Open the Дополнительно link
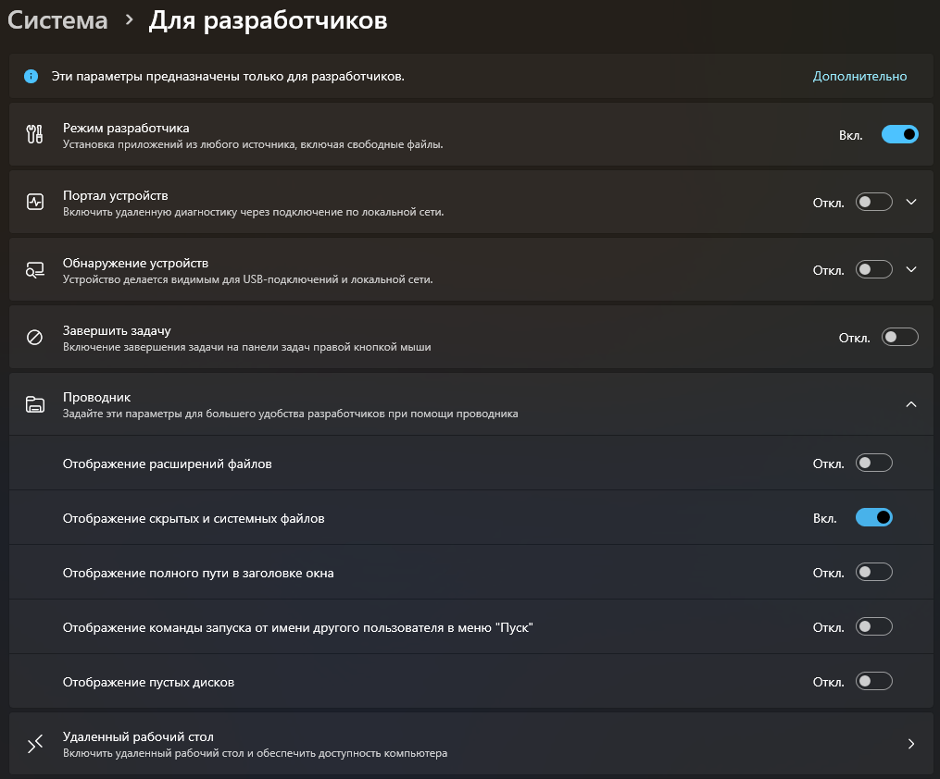Image resolution: width=940 pixels, height=779 pixels. click(x=859, y=77)
